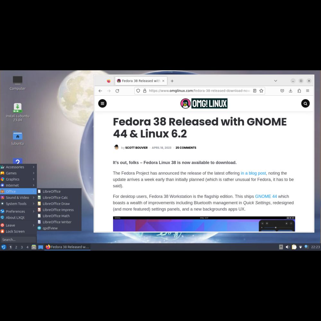Launch the Install Lubuntu 23.04 desktop icon
This screenshot has width=321, height=321.
click(x=18, y=112)
